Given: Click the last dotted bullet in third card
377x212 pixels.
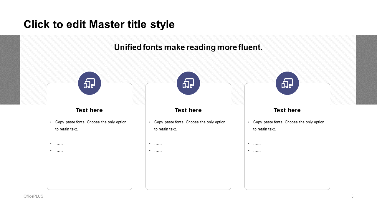Looking at the screenshot, I should point(257,151).
